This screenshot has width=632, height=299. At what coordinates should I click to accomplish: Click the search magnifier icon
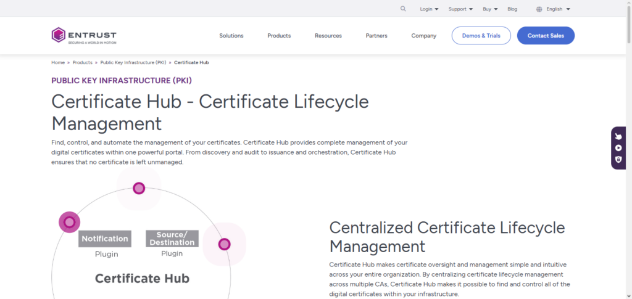403,9
